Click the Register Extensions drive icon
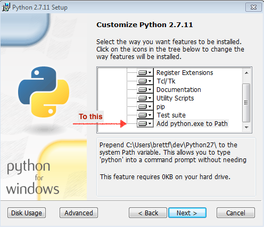This screenshot has height=227, width=264. click(x=143, y=73)
